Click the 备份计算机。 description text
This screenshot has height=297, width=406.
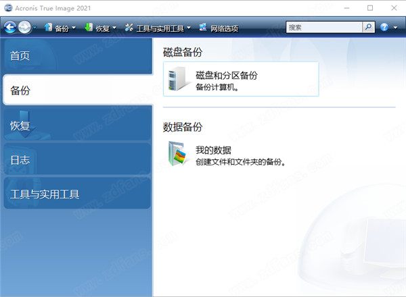coord(217,87)
